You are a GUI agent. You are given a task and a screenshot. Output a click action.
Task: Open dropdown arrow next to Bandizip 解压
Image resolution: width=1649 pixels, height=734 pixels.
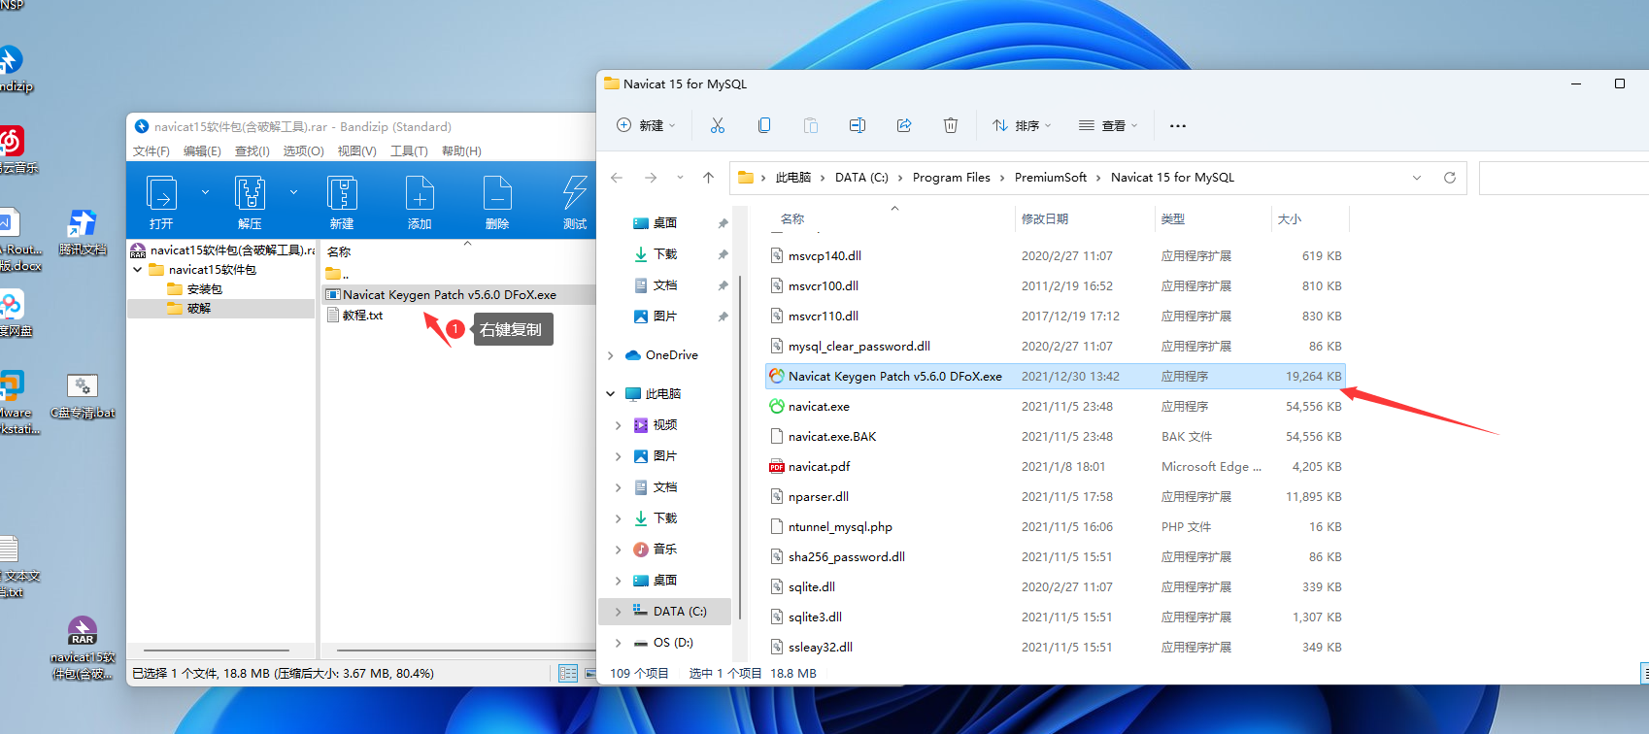click(293, 192)
